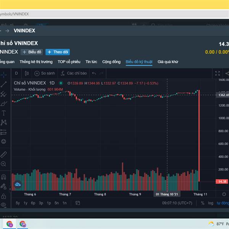Click the green status dot beside 1D
Viewport: 229px width, 229px height.
[61, 83]
